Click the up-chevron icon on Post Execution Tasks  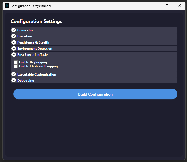(x=14, y=55)
